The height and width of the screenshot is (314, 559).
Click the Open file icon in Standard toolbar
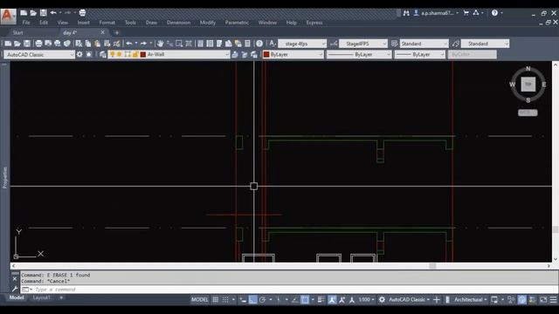(17, 44)
